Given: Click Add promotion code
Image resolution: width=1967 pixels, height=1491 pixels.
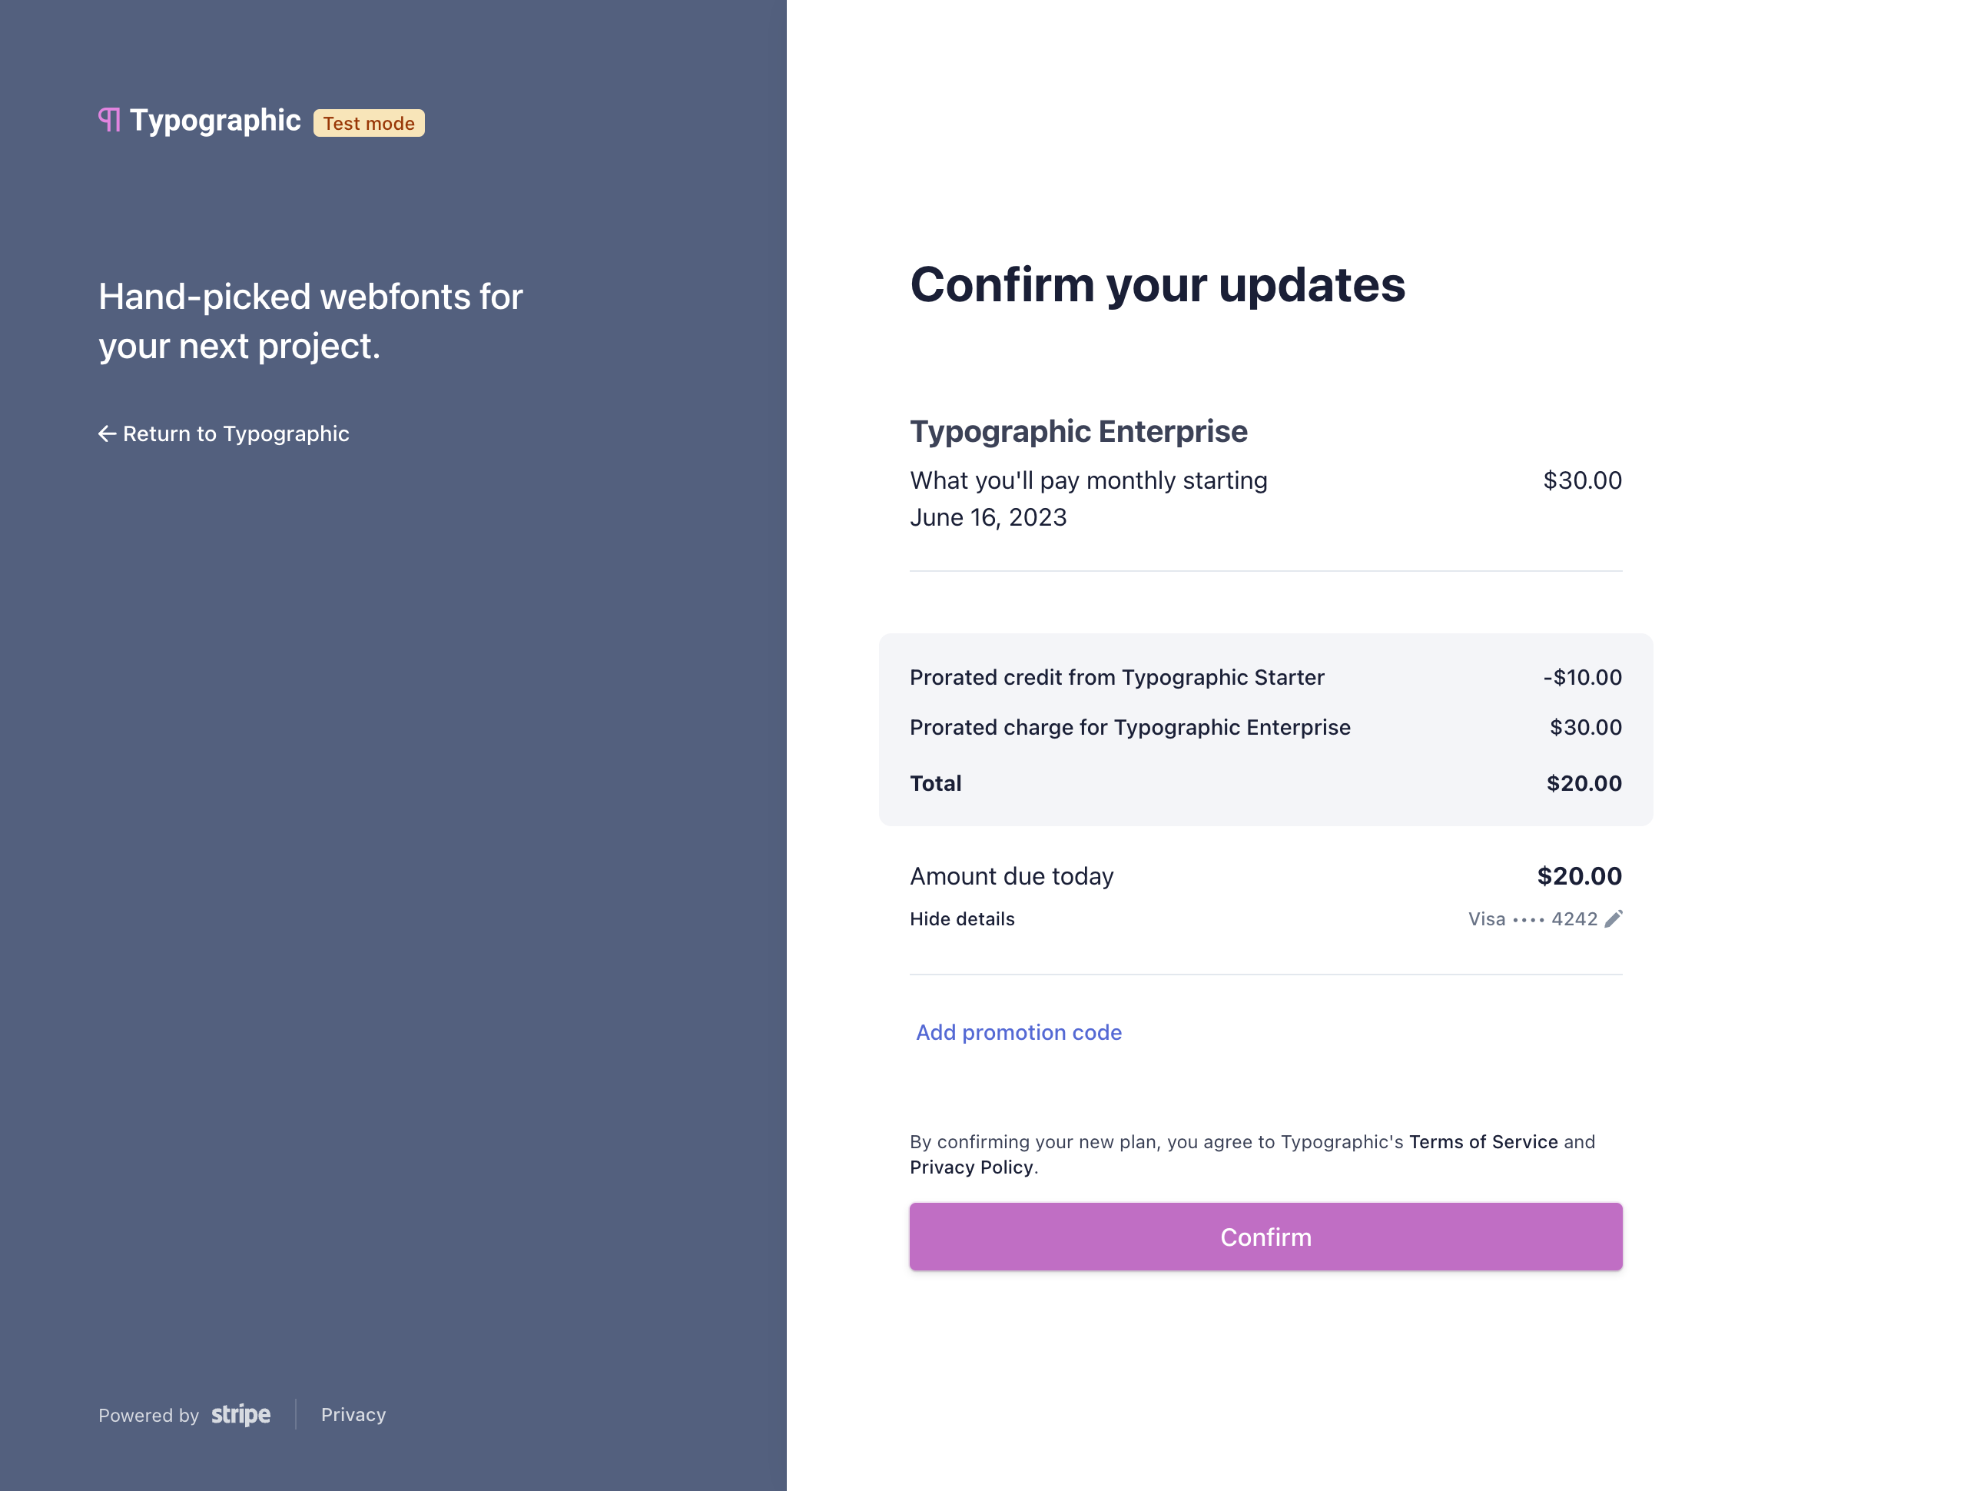Looking at the screenshot, I should tap(1018, 1032).
